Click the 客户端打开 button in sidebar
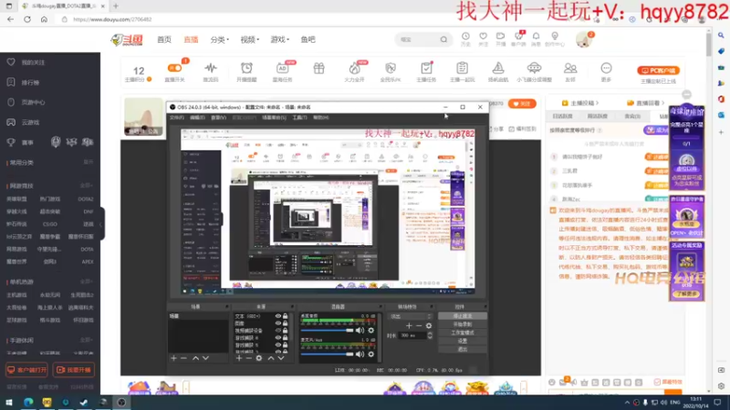Image resolution: width=730 pixels, height=410 pixels. (27, 370)
